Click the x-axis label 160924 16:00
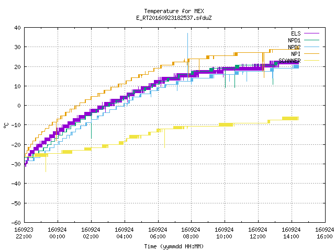The width and height of the screenshot is (335, 251). pyautogui.click(x=325, y=233)
